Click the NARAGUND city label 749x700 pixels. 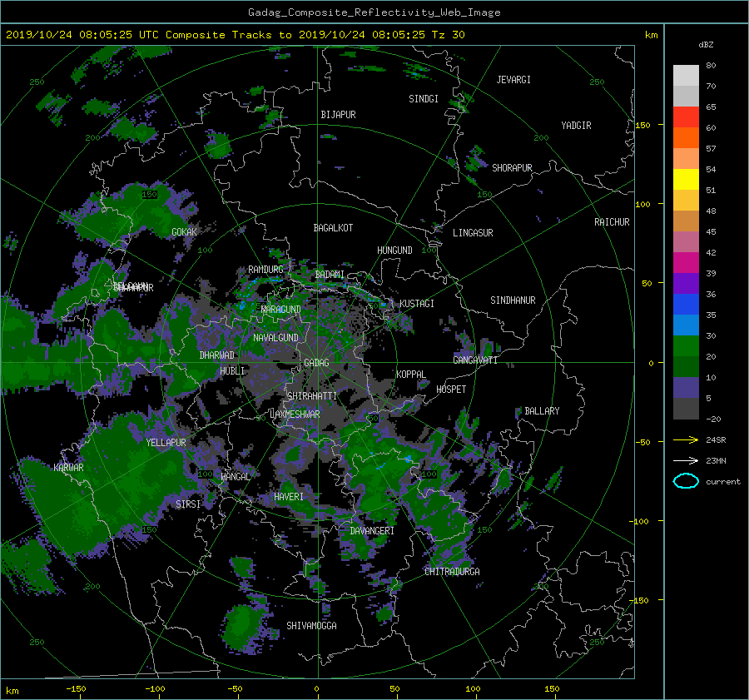281,310
